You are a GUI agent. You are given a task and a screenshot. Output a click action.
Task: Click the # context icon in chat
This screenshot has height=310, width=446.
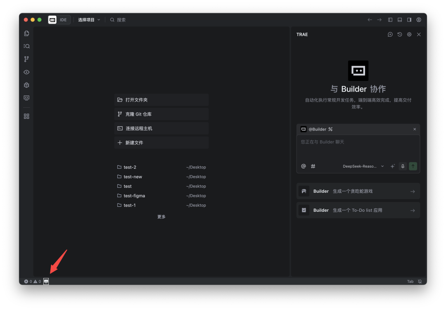[313, 166]
